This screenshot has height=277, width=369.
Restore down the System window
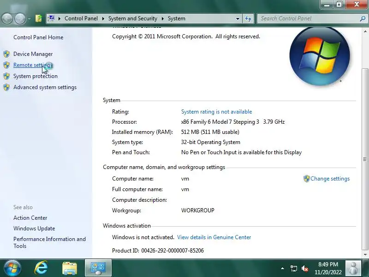click(339, 4)
